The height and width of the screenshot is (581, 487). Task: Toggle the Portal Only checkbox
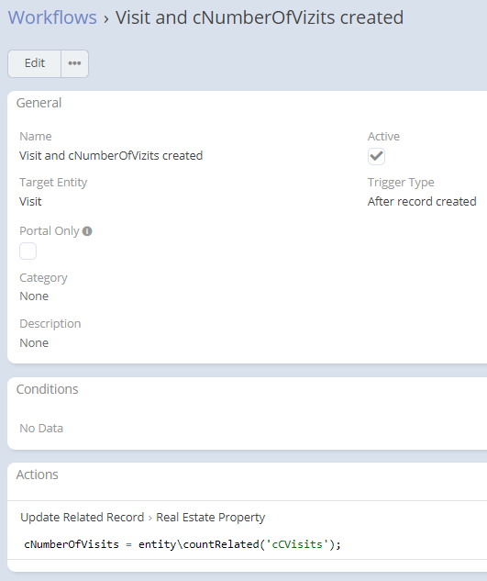pyautogui.click(x=28, y=251)
